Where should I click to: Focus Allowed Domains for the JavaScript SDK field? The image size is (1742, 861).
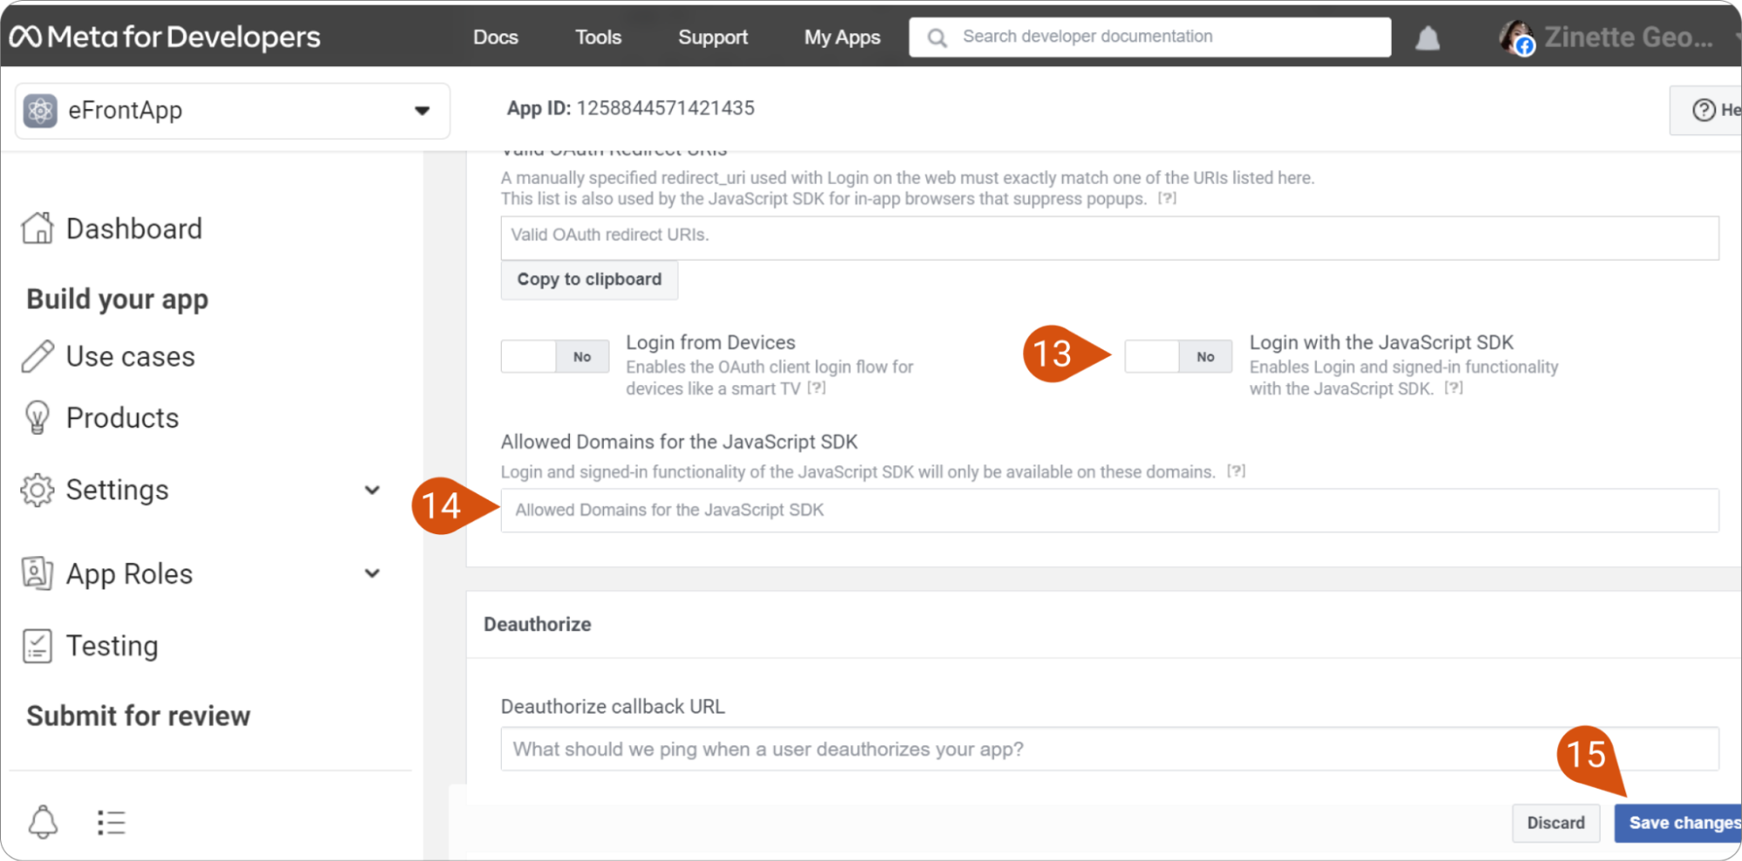pyautogui.click(x=1109, y=511)
